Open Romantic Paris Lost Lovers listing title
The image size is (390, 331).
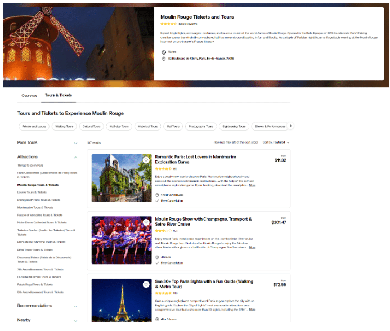pos(195,159)
